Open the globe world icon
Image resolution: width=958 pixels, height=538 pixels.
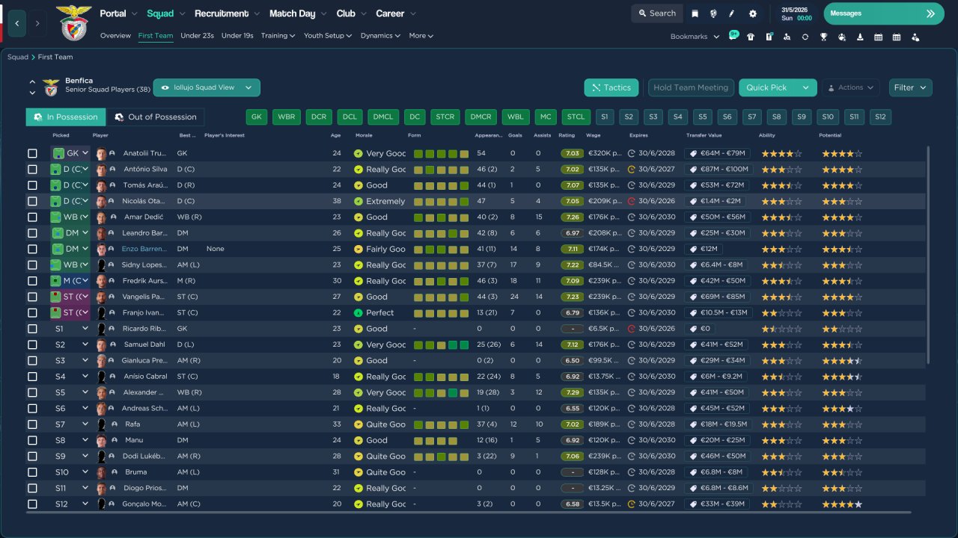click(x=713, y=13)
